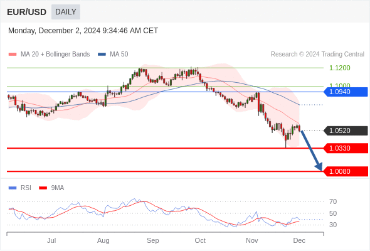Click the Sep marker on time axis
This screenshot has height=251, width=370.
point(152,240)
